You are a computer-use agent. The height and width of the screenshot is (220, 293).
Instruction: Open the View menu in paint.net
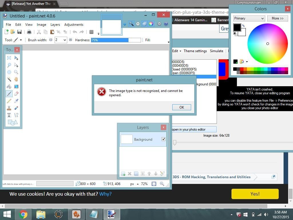(x=29, y=25)
